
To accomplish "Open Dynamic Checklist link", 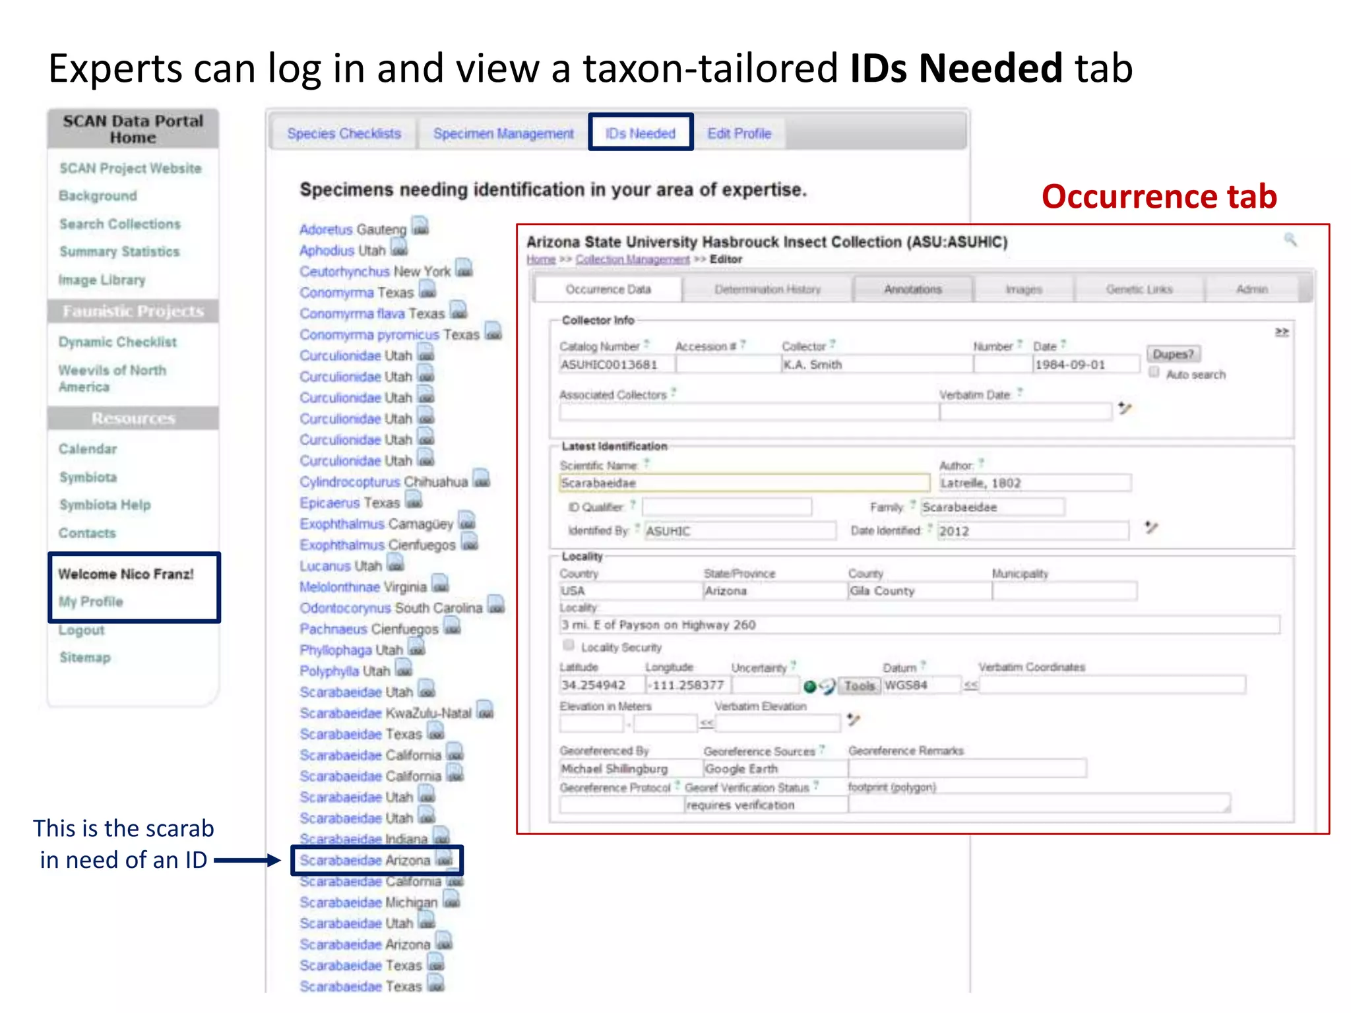I will click(117, 342).
